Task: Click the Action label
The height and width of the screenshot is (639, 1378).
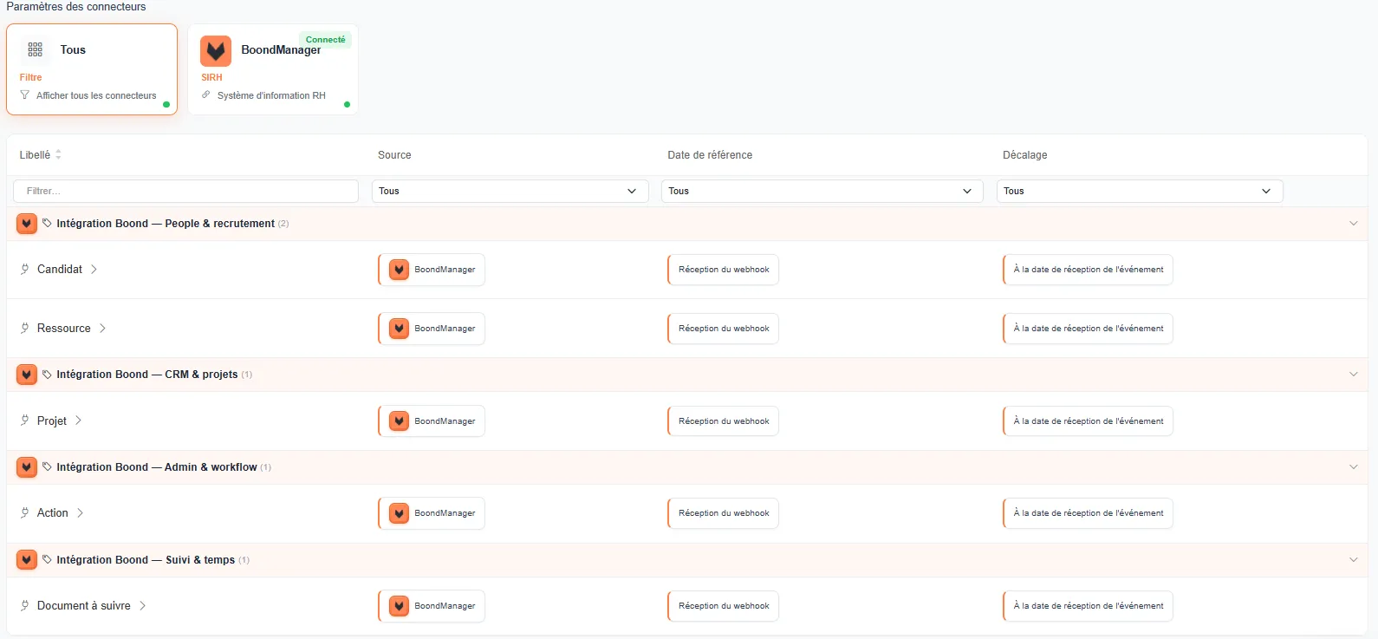Action: [53, 513]
